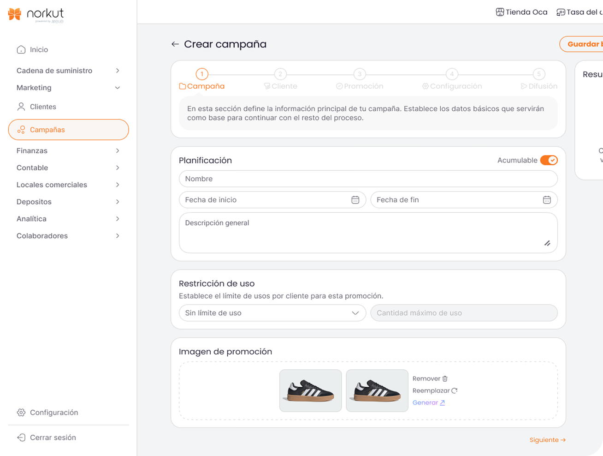Open calendar picker for Fecha de fin
This screenshot has height=456, width=603.
(546, 200)
